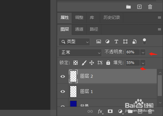Select layer 图层 1 name
163x116 pixels.
click(x=87, y=91)
